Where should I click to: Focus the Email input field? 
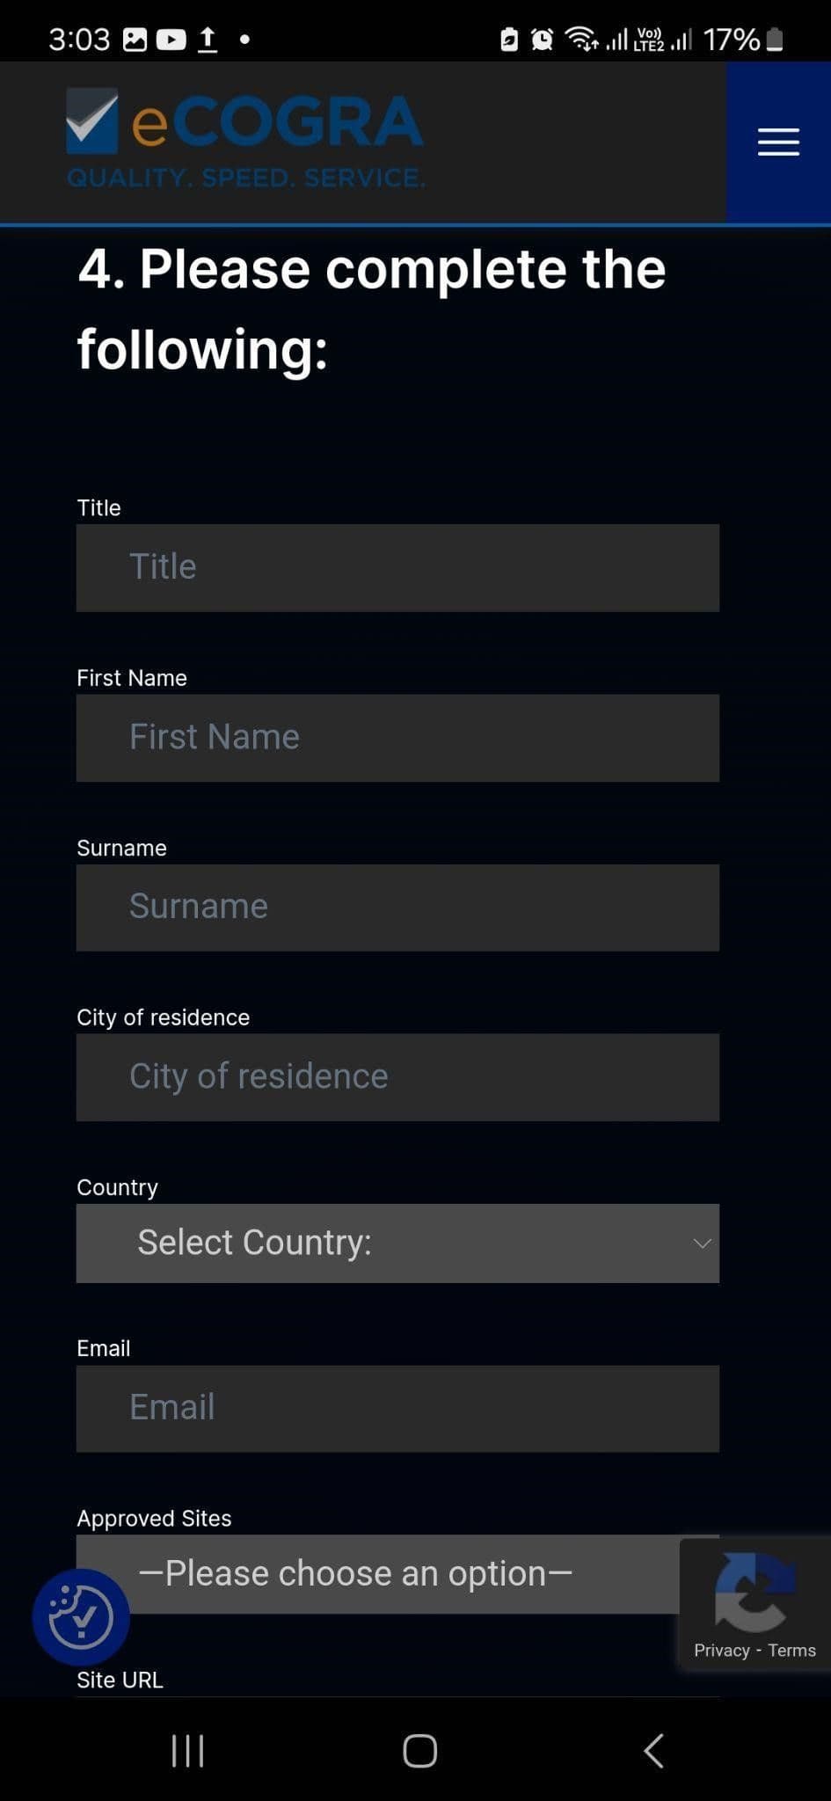click(397, 1408)
